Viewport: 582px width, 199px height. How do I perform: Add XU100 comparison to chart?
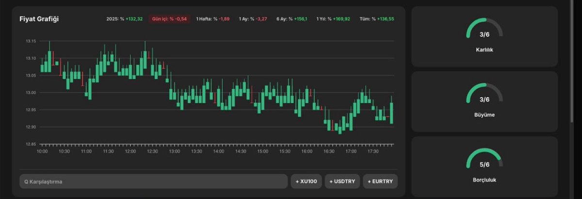pos(306,182)
